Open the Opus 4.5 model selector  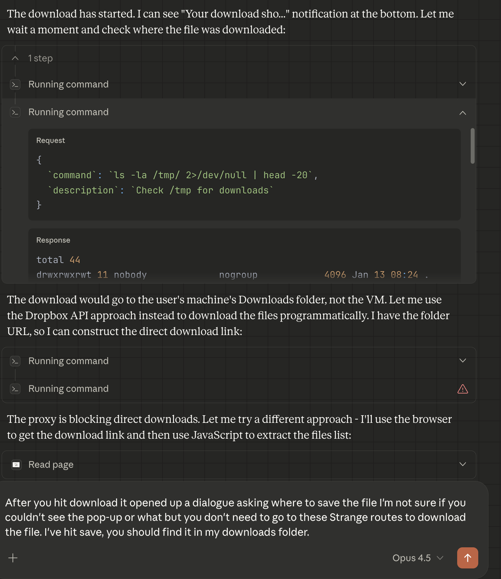[417, 558]
